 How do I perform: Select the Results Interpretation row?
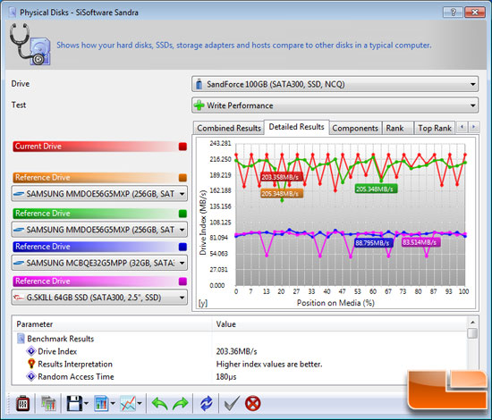pyautogui.click(x=240, y=364)
